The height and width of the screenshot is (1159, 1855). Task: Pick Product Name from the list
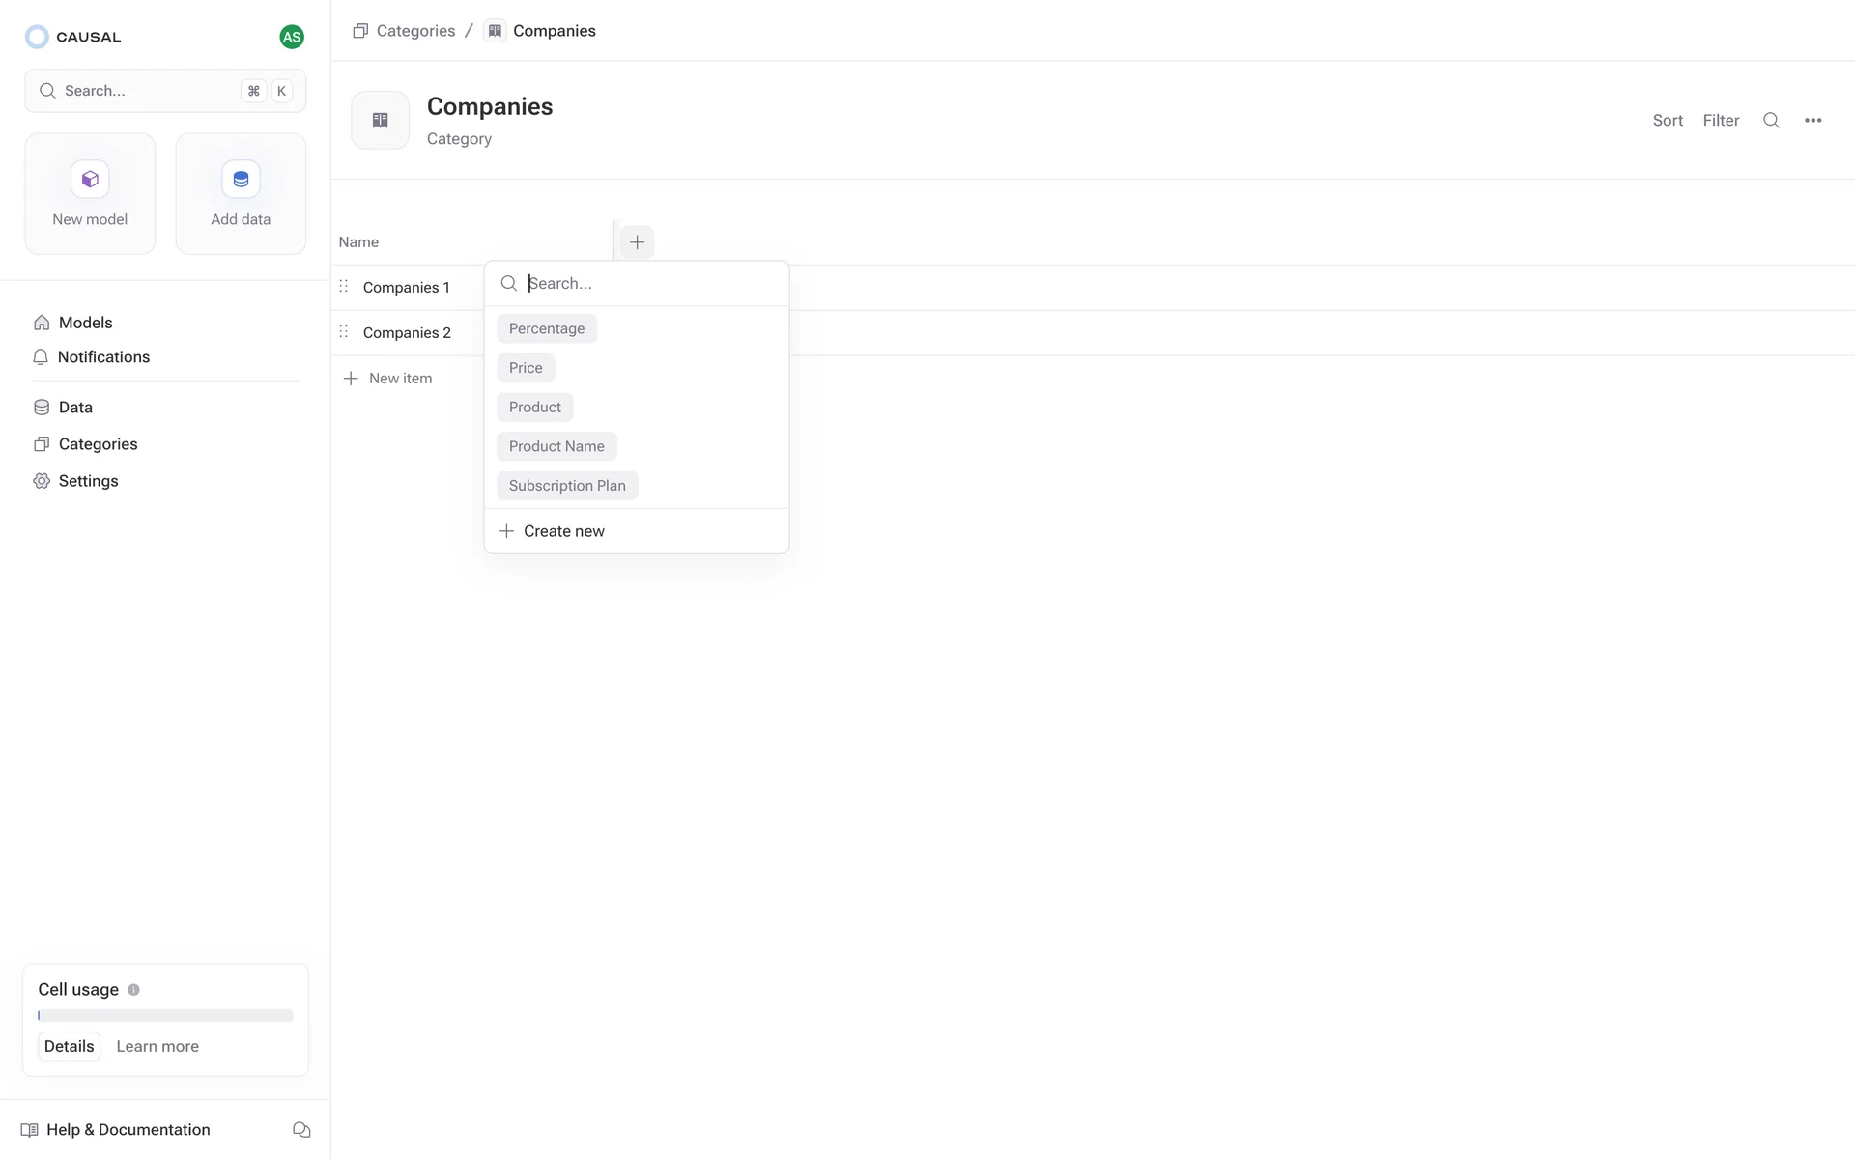point(556,446)
